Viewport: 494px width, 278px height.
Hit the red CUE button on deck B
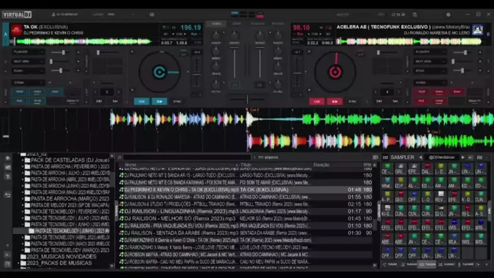point(317,101)
